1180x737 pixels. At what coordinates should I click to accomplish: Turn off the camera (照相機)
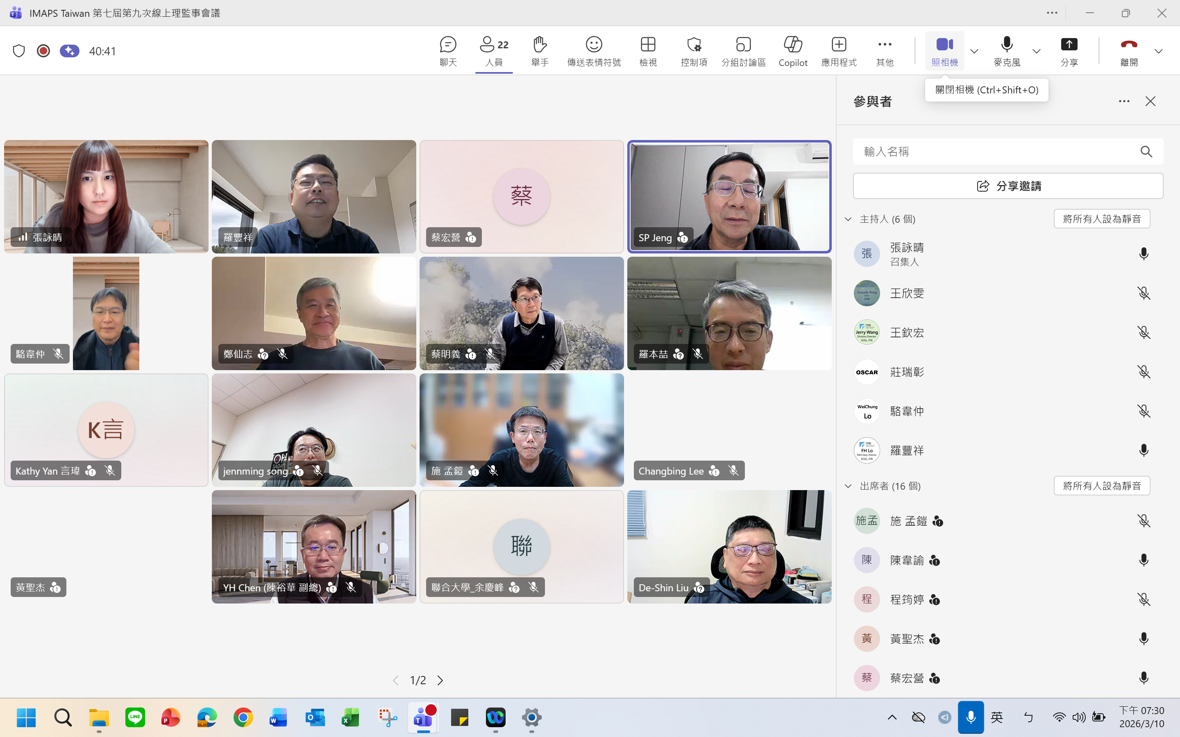[944, 51]
